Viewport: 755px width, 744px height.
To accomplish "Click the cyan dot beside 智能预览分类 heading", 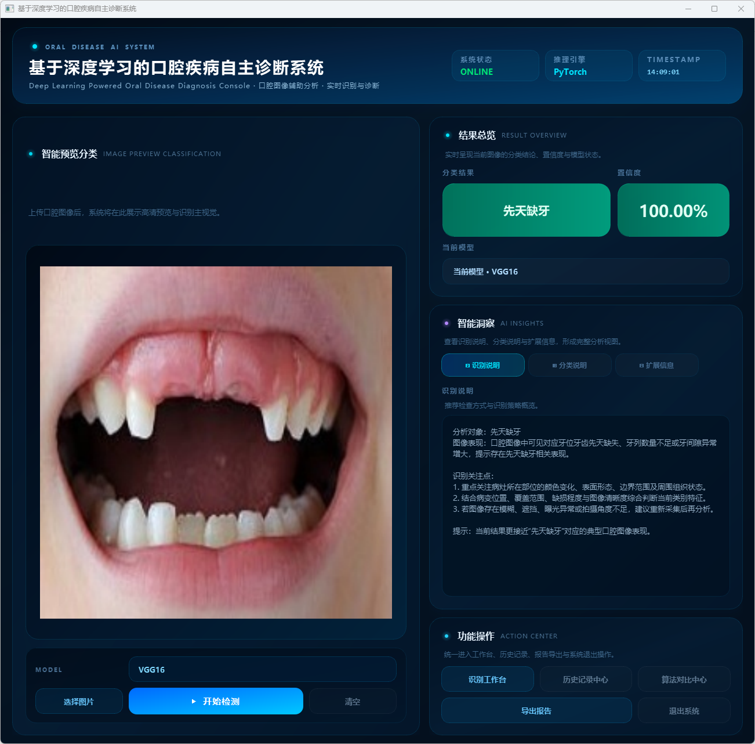I will coord(31,154).
